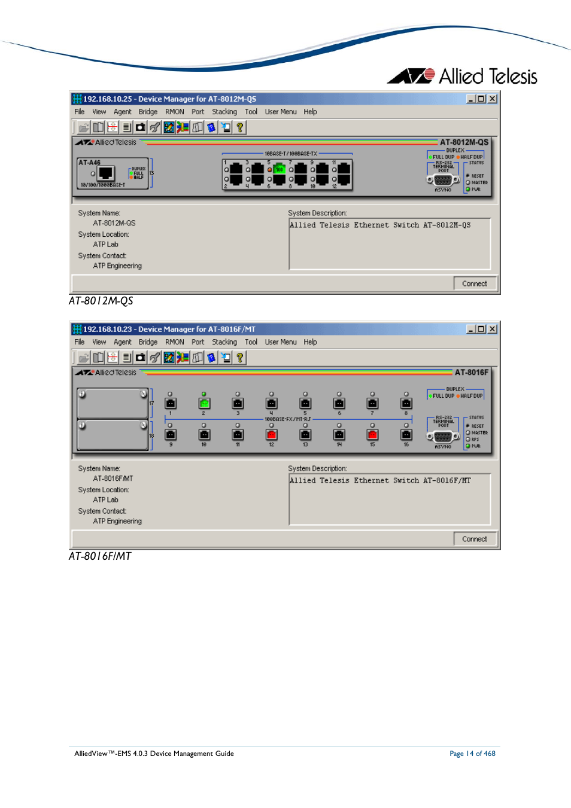Click the RS-232 terminal port on the AT-8012M-QS
The width and height of the screenshot is (571, 808).
(x=443, y=180)
